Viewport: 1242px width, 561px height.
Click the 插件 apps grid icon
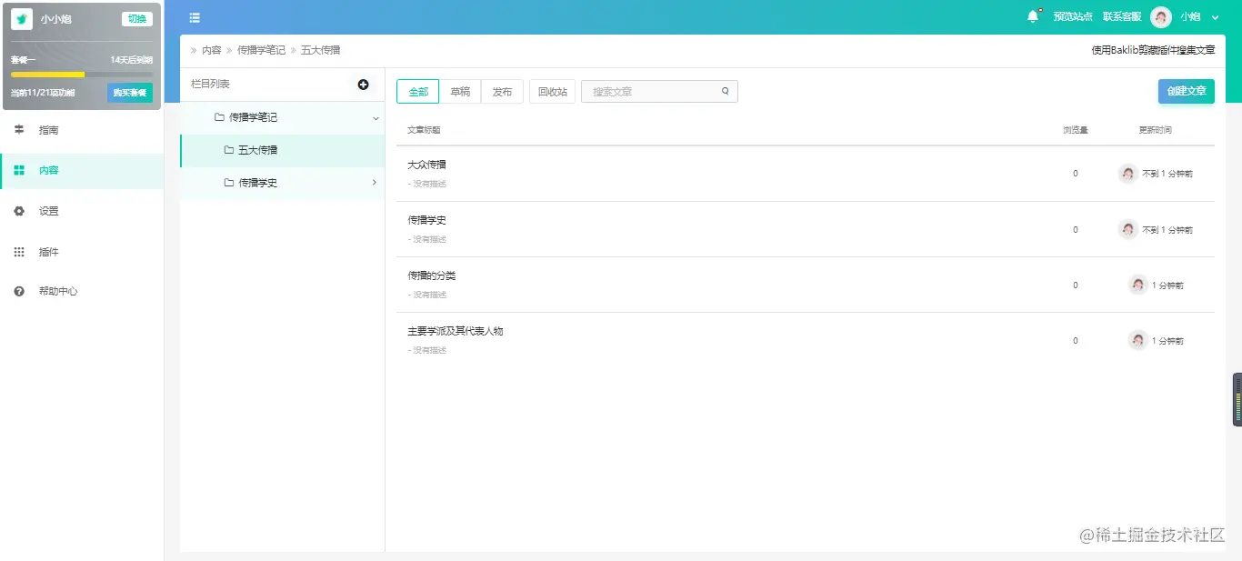point(19,252)
